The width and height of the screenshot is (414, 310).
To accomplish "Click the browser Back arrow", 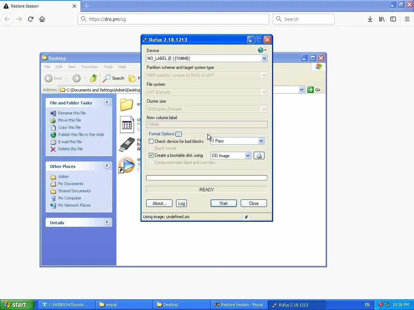I will (x=8, y=19).
